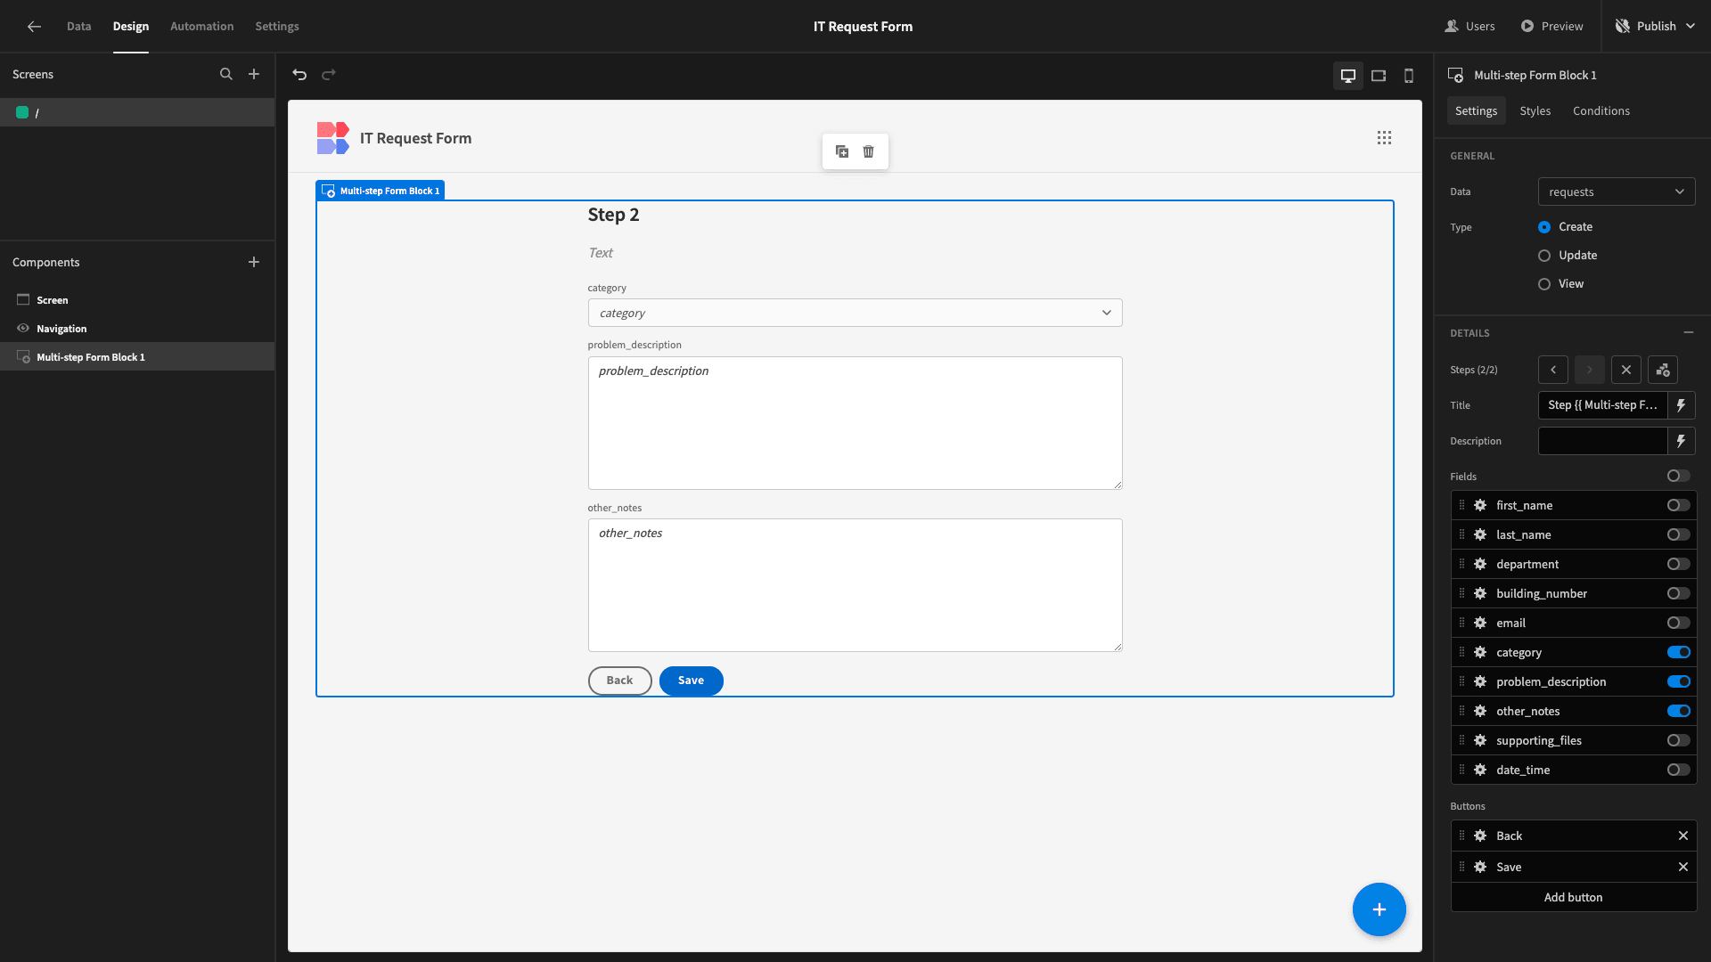Switch to the Conditions tab
The width and height of the screenshot is (1711, 962).
1601,110
